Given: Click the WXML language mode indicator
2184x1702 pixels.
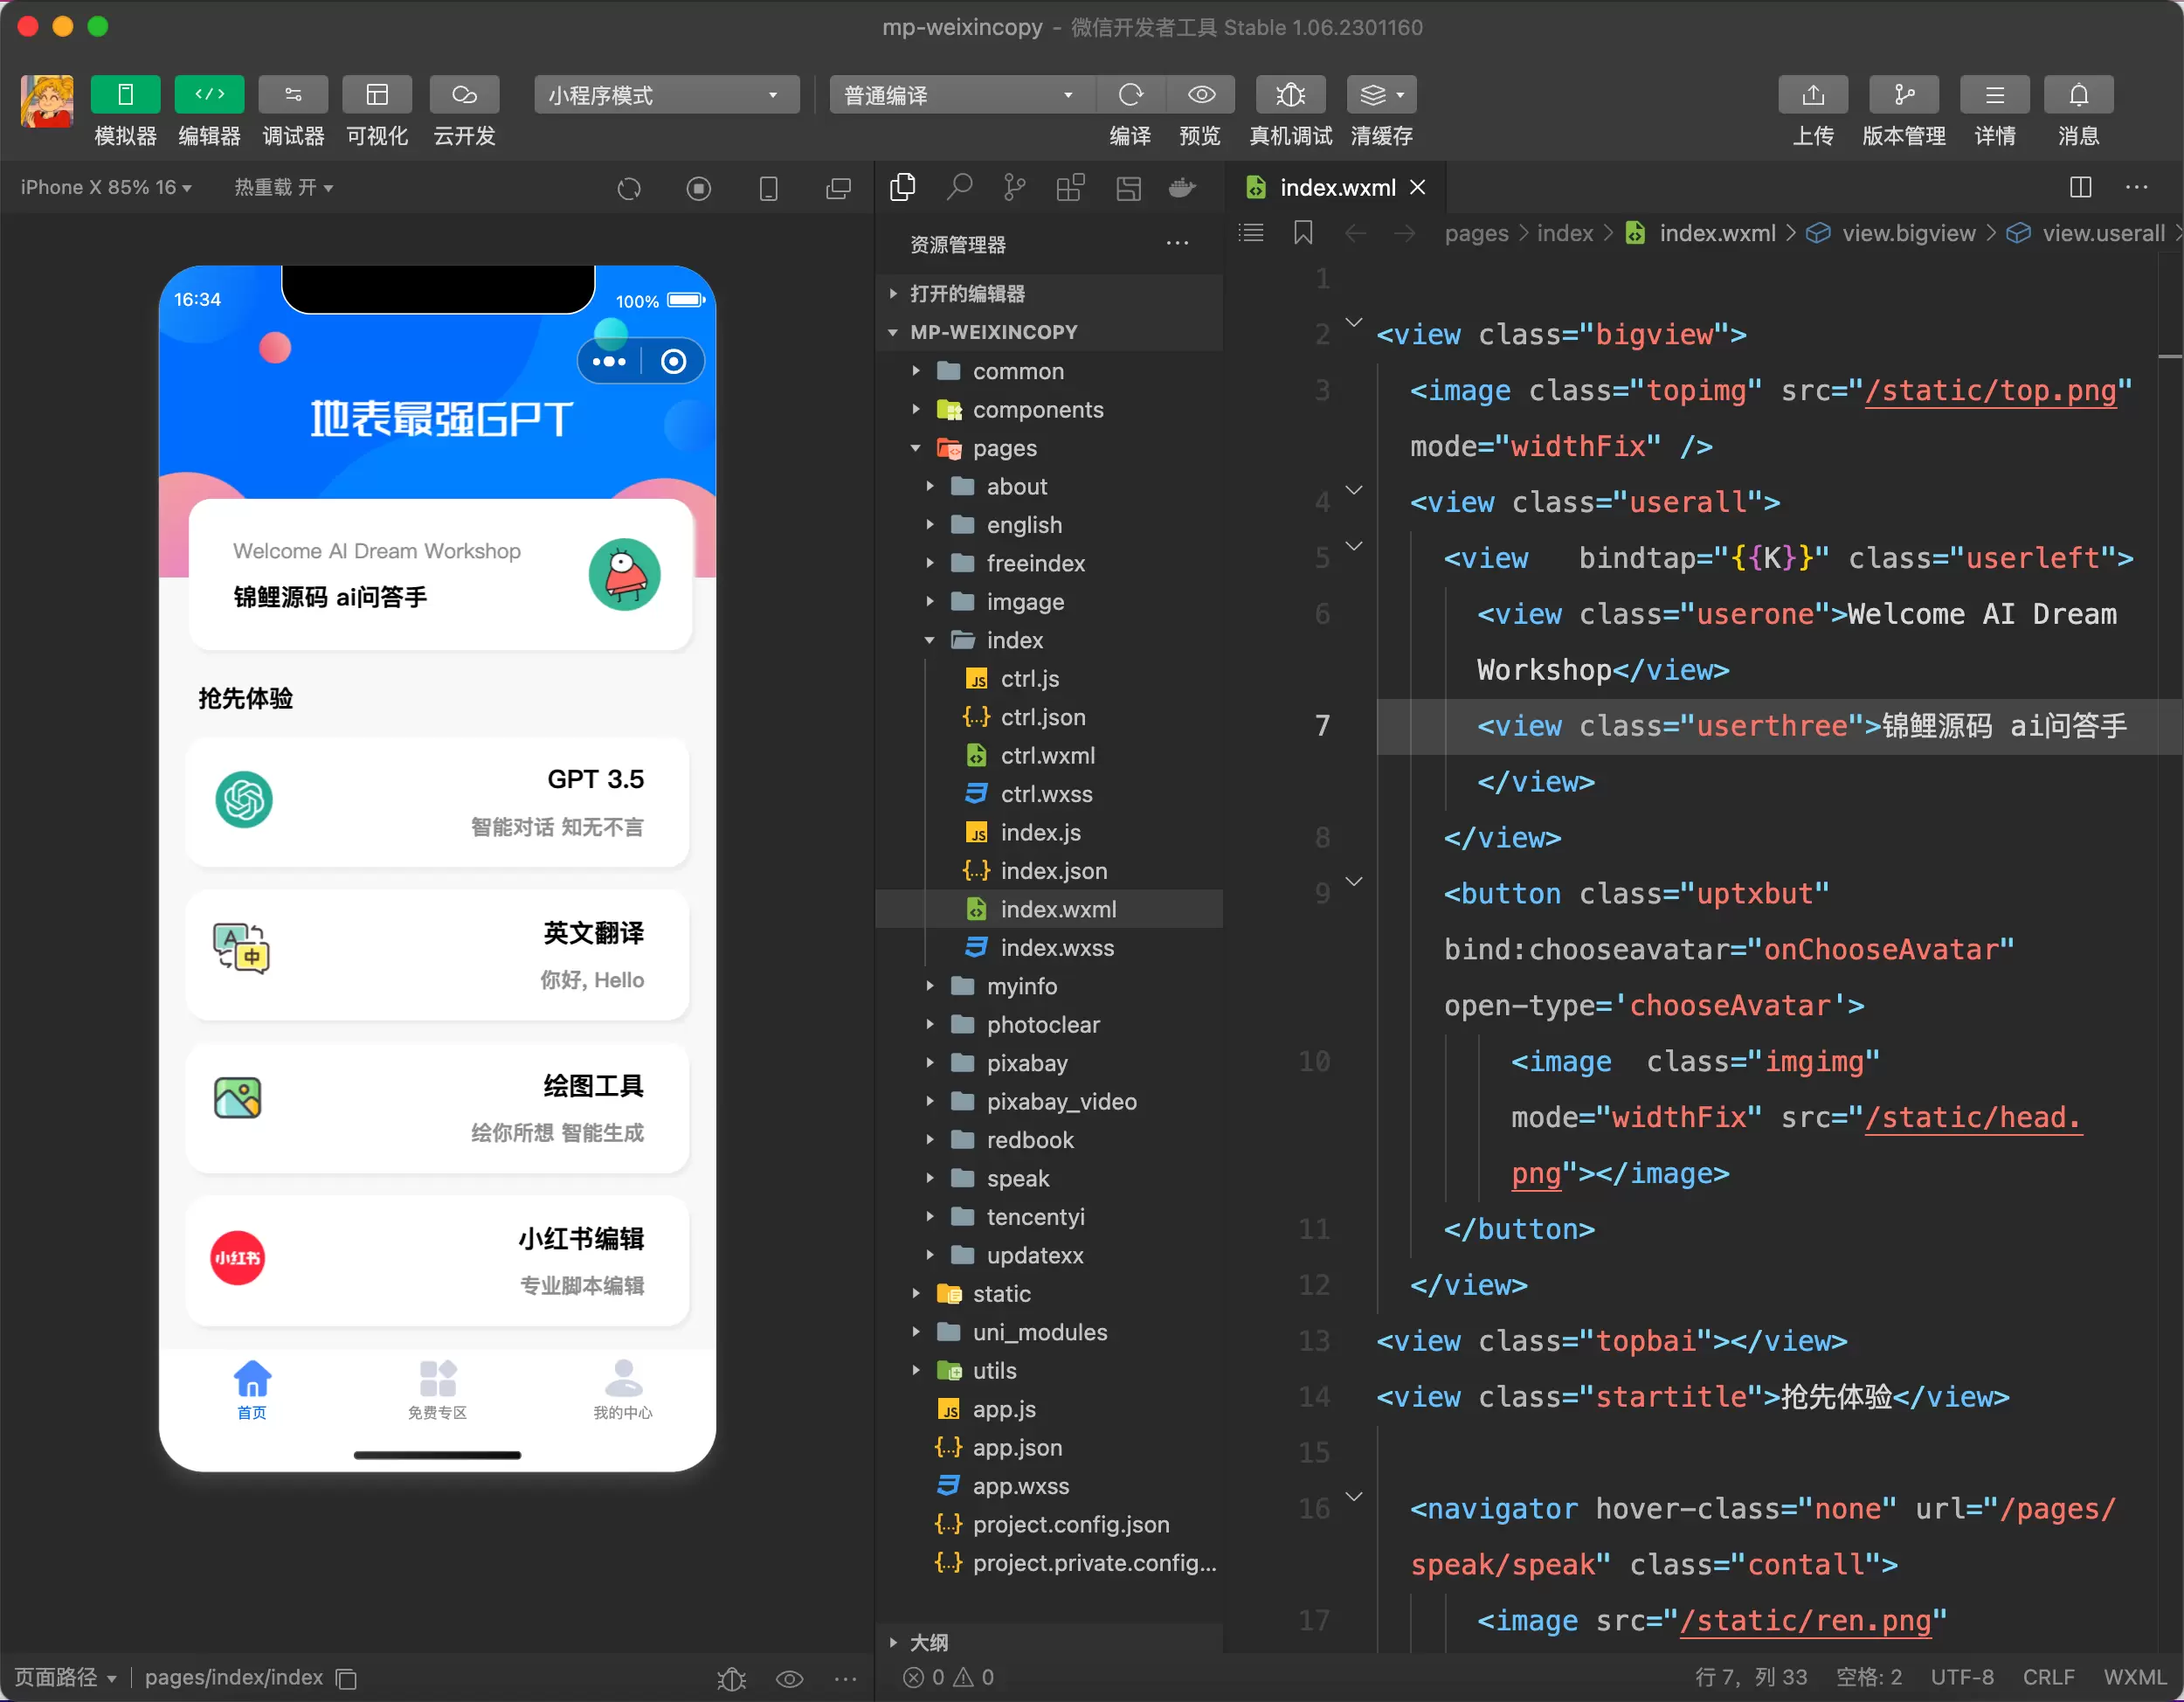Looking at the screenshot, I should click(x=2134, y=1678).
